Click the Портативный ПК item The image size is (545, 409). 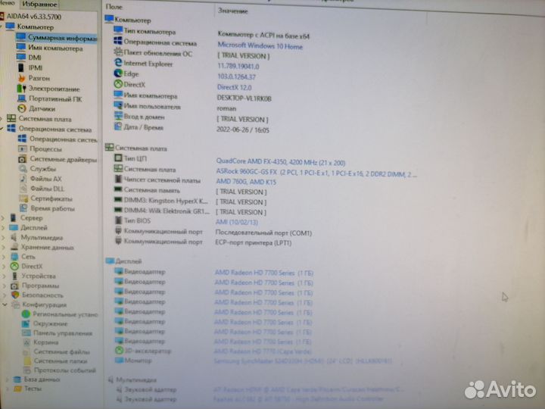pos(53,98)
